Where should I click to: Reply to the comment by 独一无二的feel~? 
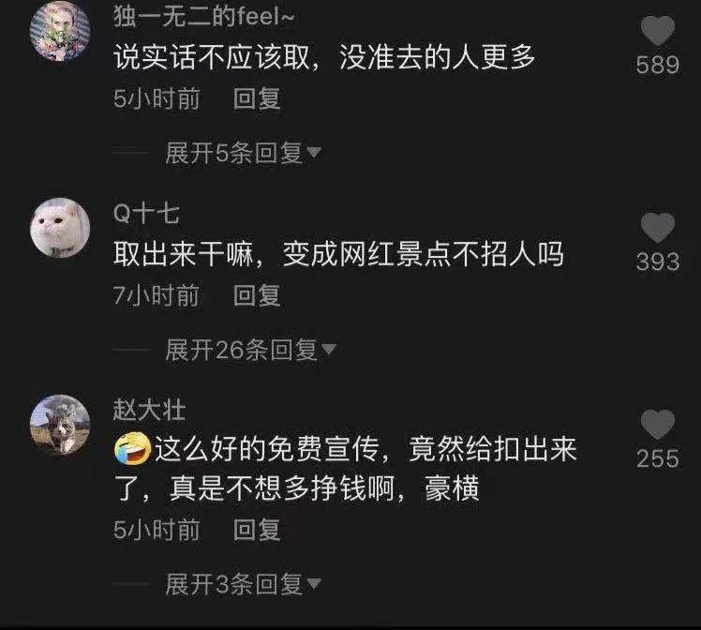tap(257, 98)
